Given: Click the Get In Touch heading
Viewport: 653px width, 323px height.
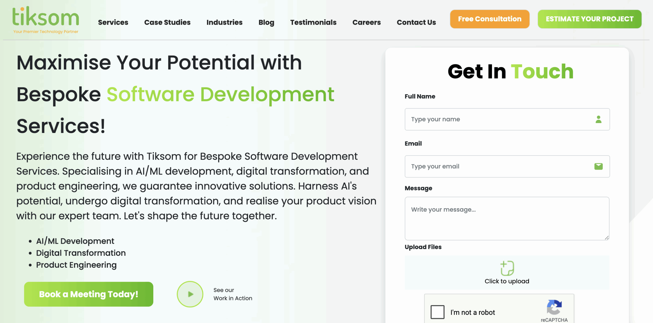Looking at the screenshot, I should point(510,71).
